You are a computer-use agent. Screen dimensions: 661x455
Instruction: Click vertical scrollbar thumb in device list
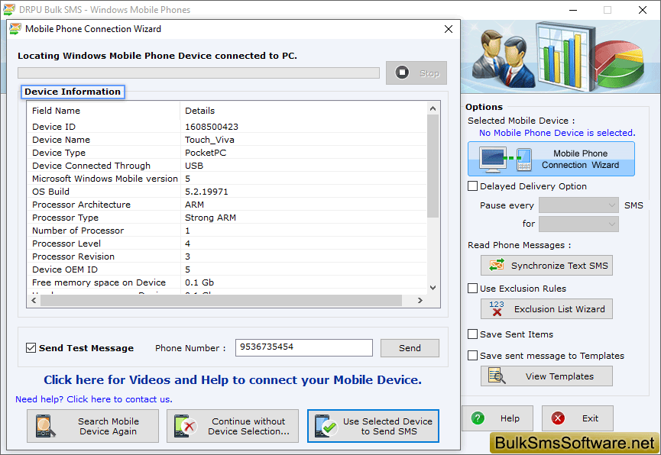click(x=433, y=166)
